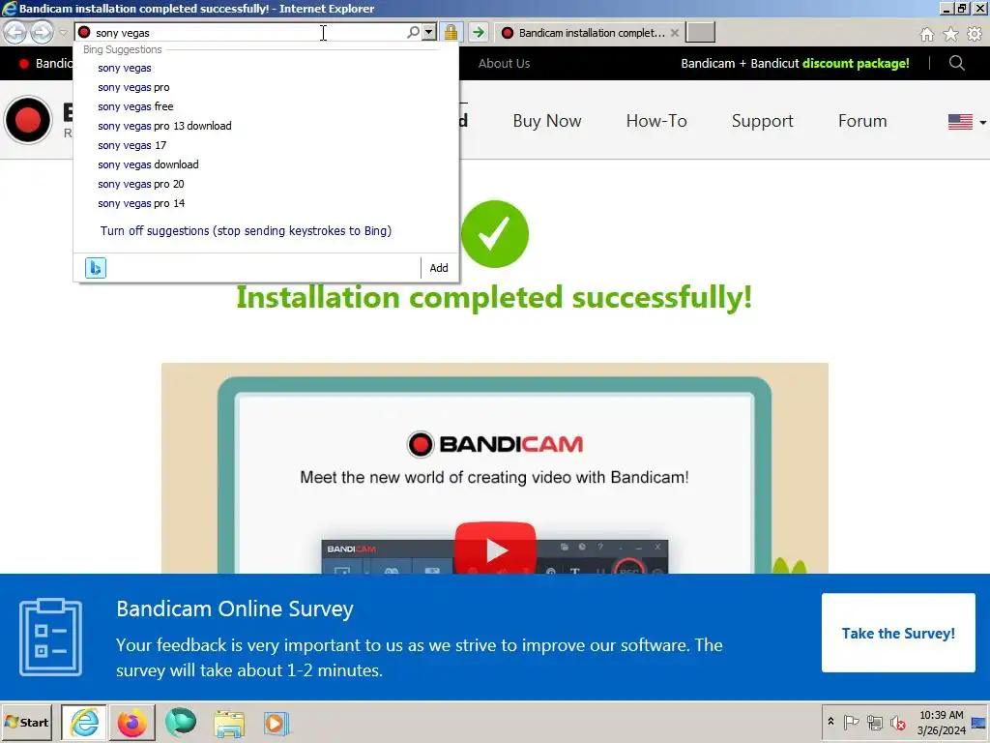The width and height of the screenshot is (990, 743).
Task: Open the About Us page link
Action: (504, 63)
